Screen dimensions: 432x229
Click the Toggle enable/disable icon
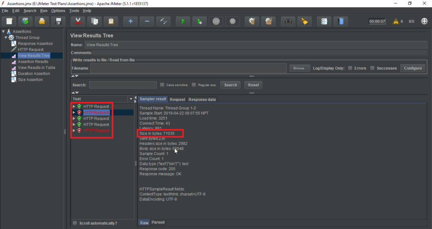(x=163, y=21)
